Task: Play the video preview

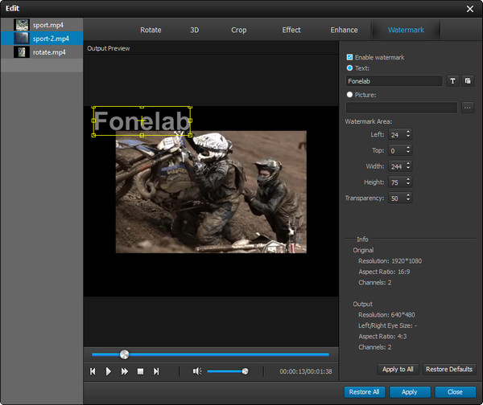Action: [x=109, y=371]
